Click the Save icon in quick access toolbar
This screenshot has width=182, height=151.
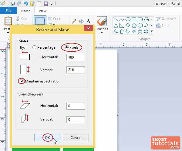(46, 4)
